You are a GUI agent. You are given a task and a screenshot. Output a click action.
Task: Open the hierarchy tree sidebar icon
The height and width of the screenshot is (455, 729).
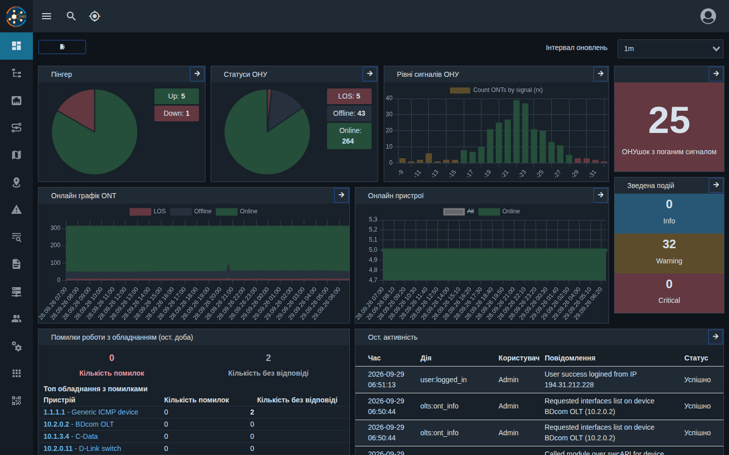coord(16,73)
